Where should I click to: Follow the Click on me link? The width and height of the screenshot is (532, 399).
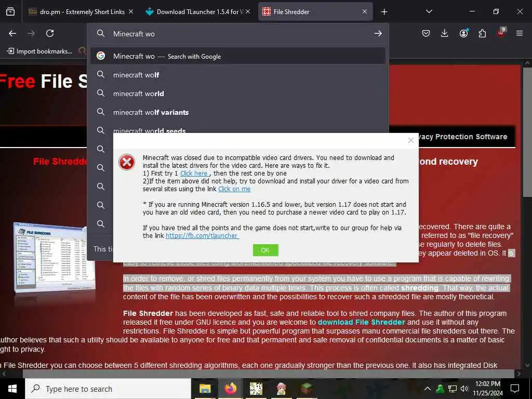pyautogui.click(x=234, y=189)
